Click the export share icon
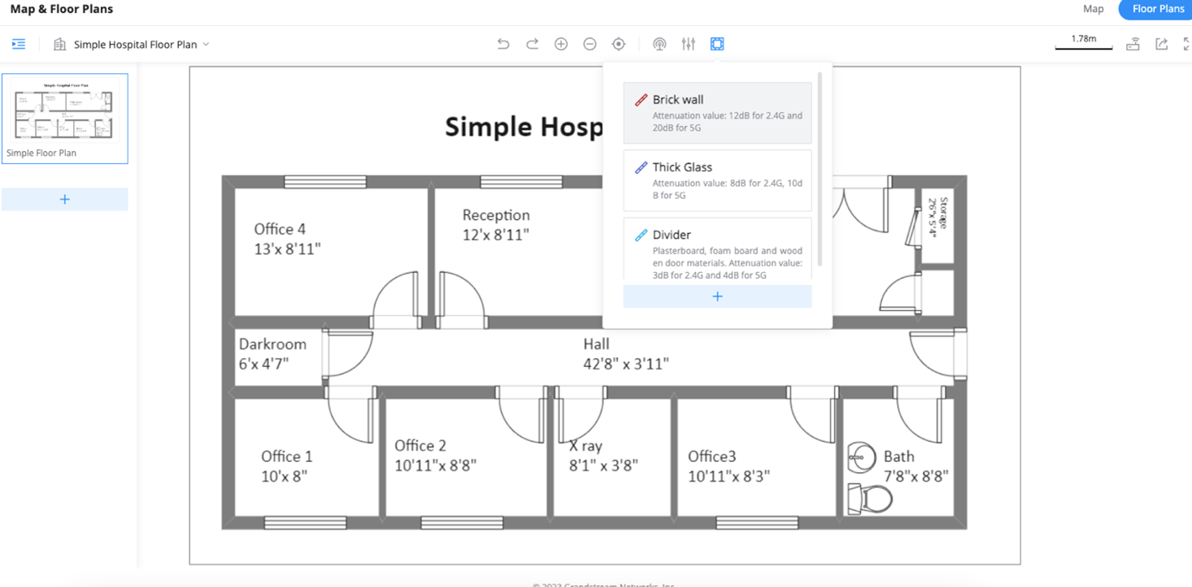 pyautogui.click(x=1161, y=44)
